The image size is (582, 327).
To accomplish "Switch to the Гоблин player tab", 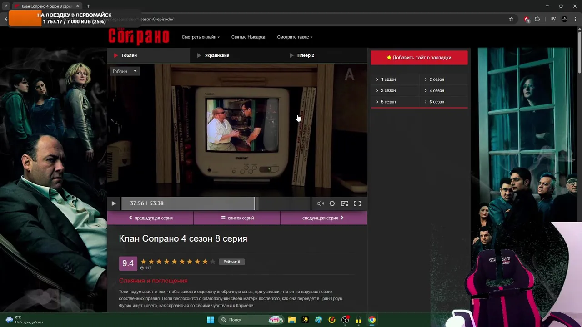I will click(x=149, y=55).
